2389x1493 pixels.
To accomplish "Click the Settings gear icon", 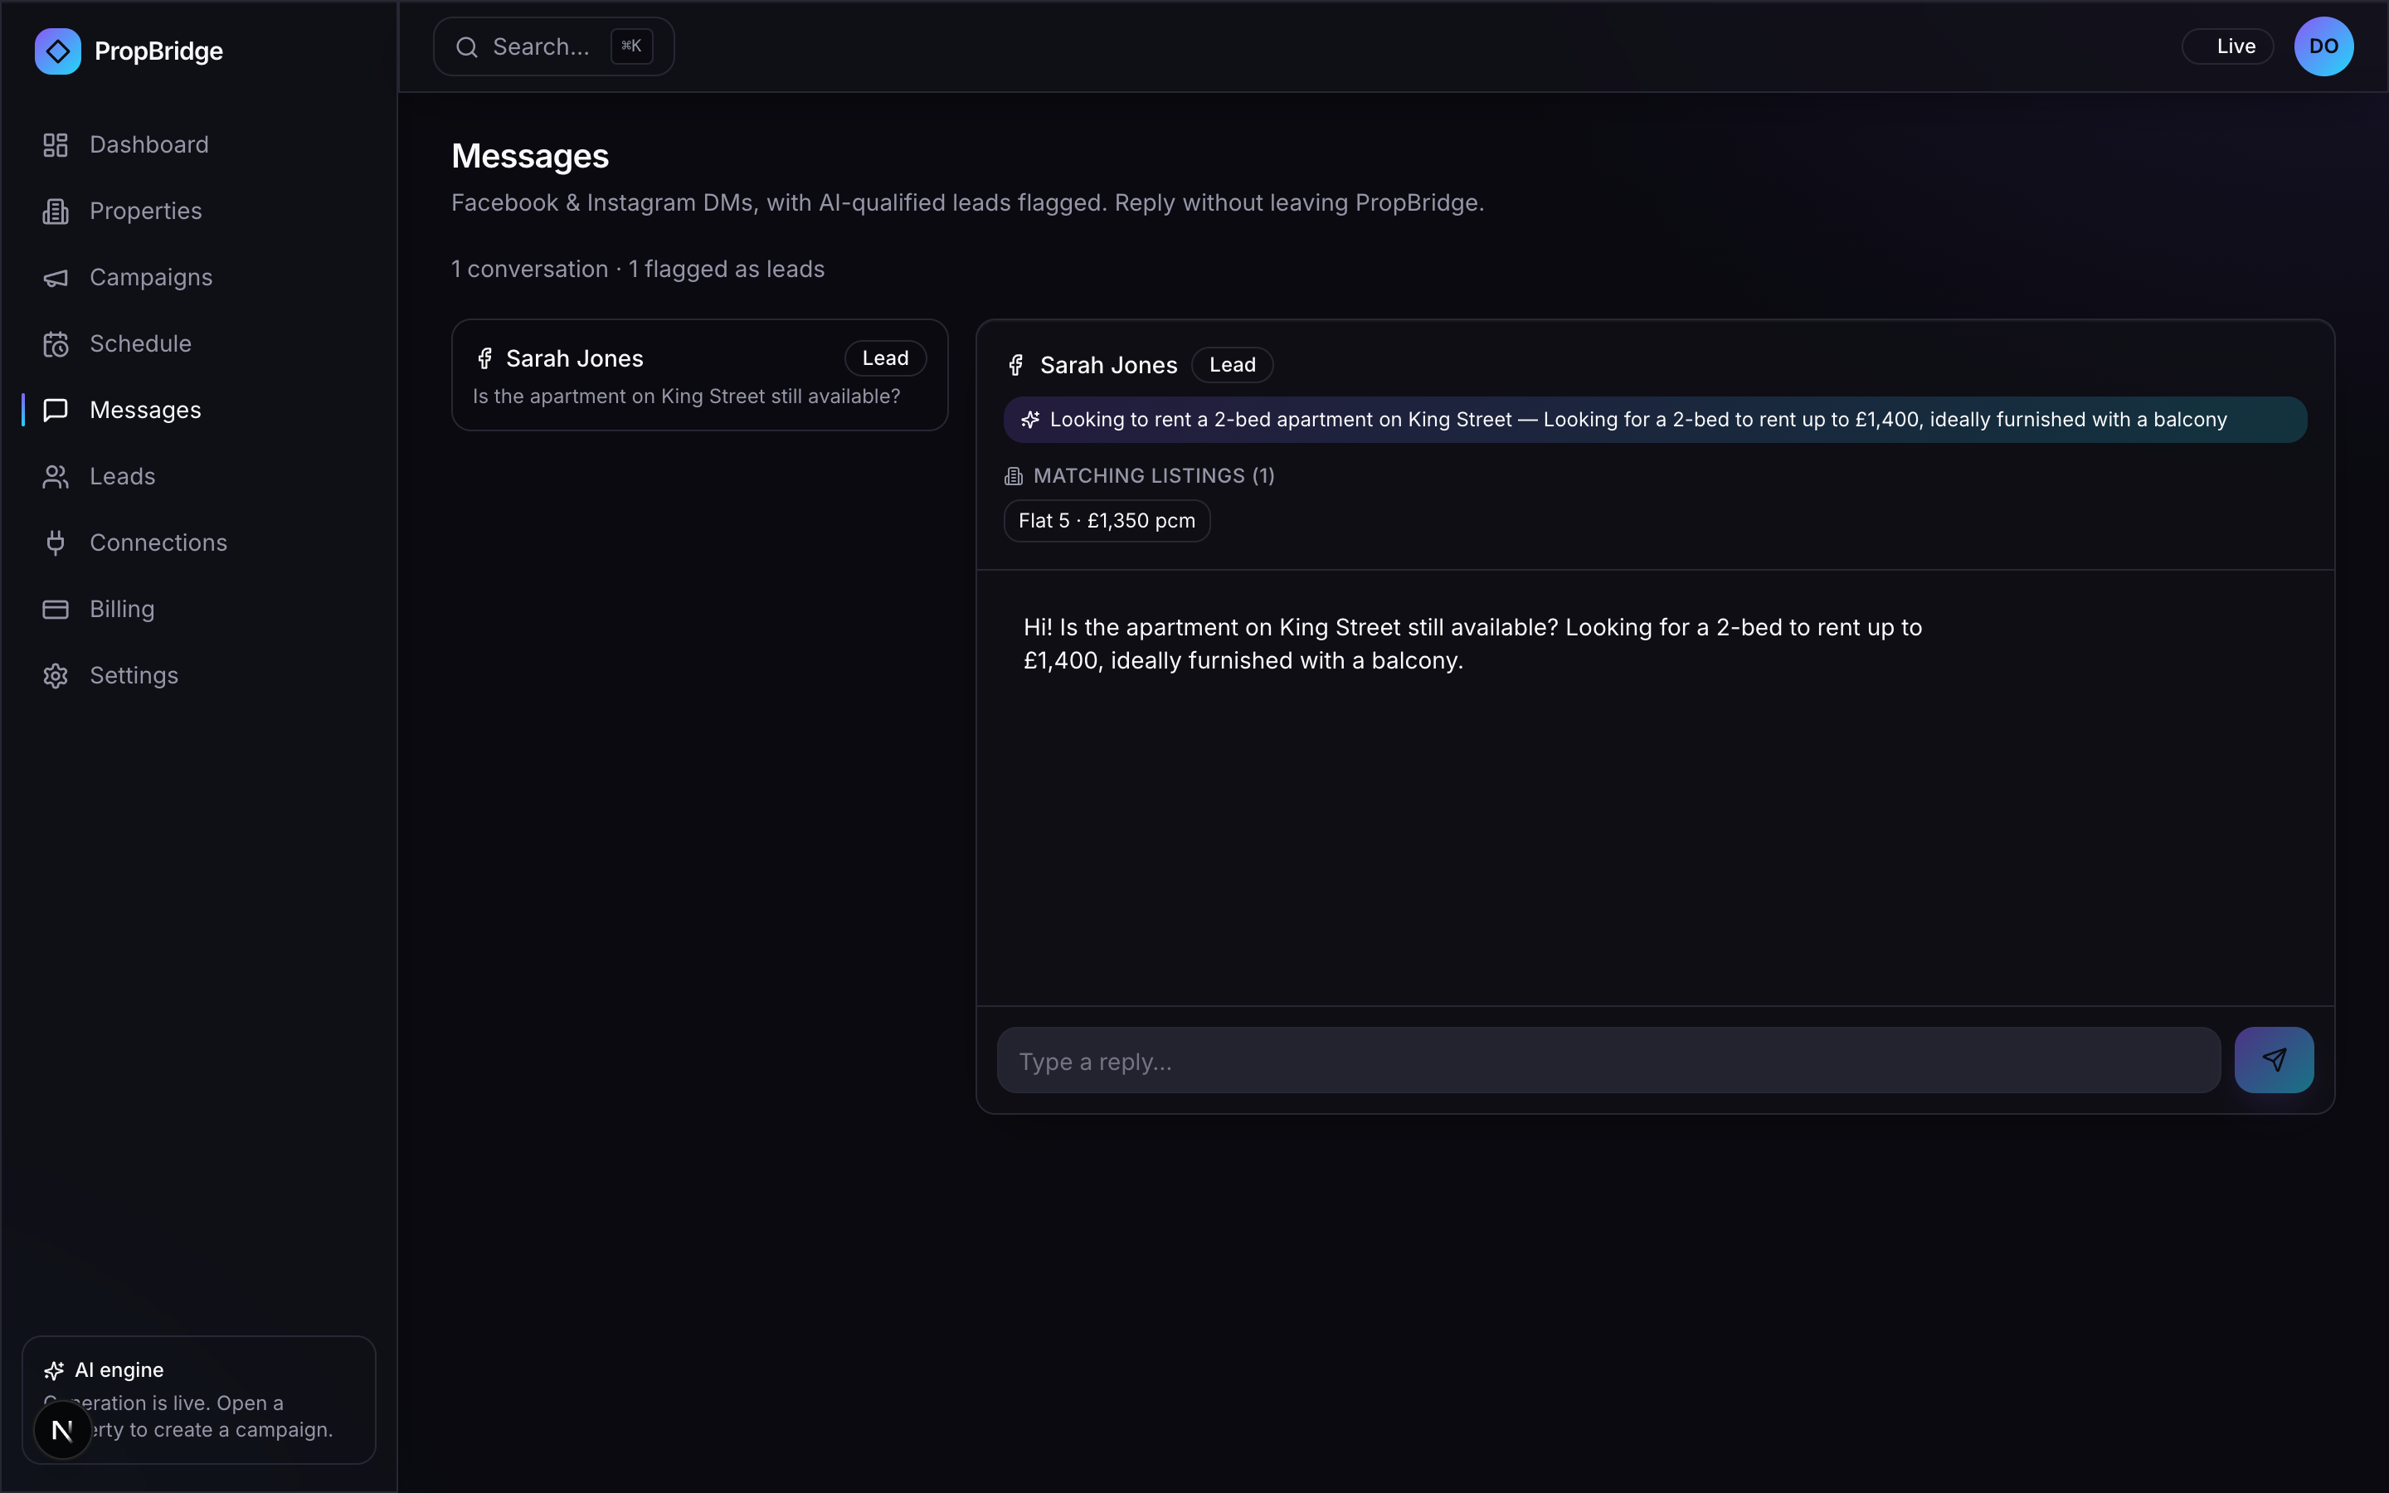I will pyautogui.click(x=56, y=675).
